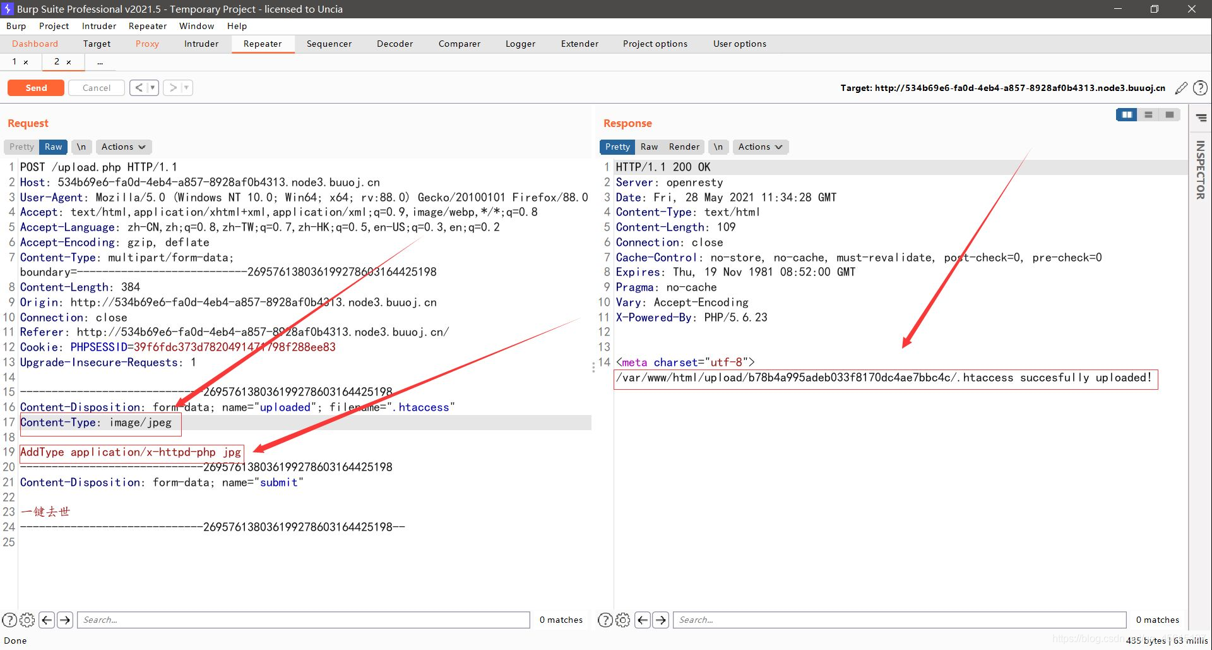Click the PHPSESSID cookie value
This screenshot has height=650, width=1212.
click(234, 347)
